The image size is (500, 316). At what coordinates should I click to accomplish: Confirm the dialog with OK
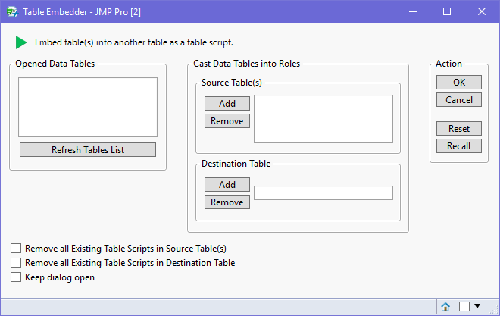459,83
